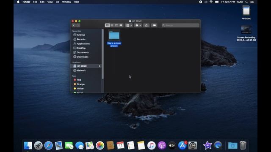Click the sidebar scrollbar
The width and height of the screenshot is (271, 152).
103,54
